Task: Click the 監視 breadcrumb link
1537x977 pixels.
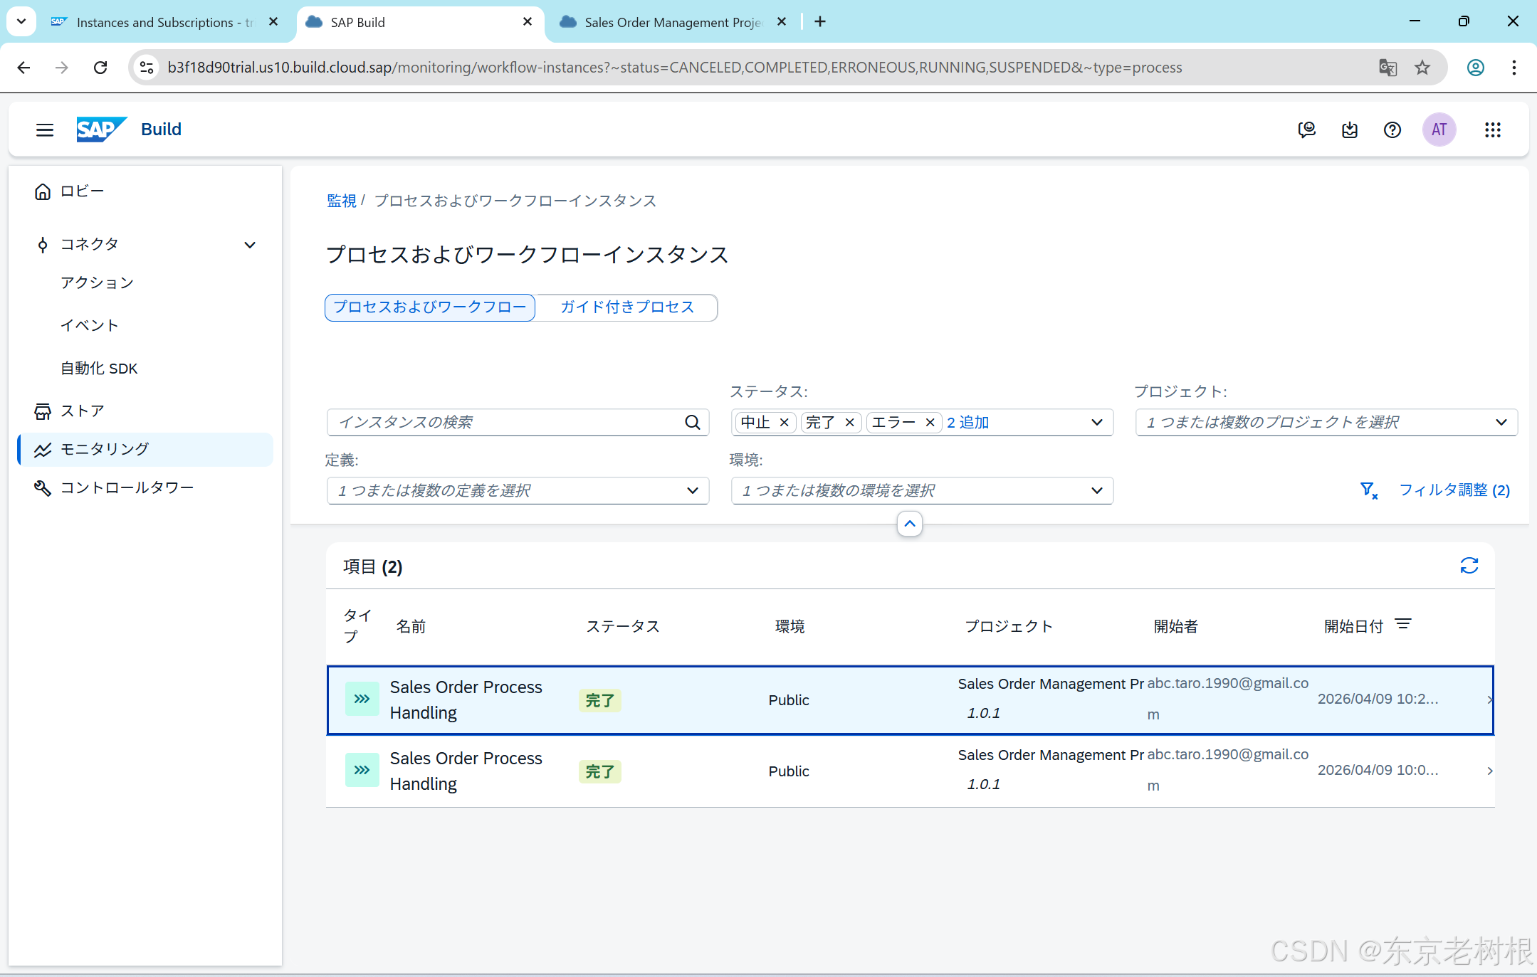Action: 341,201
